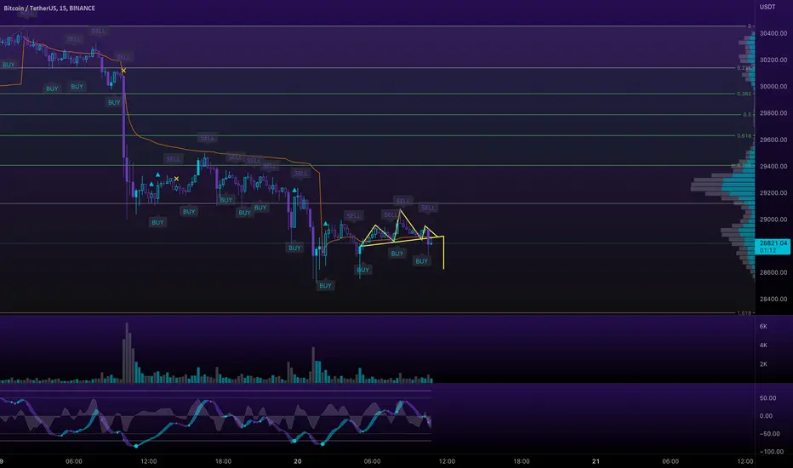Screen dimensions: 793x468
Task: Click the 29400.00 price axis label
Action: 773,167
